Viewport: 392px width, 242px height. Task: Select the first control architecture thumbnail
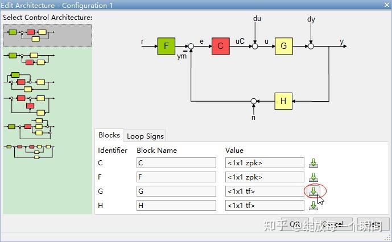tap(47, 35)
